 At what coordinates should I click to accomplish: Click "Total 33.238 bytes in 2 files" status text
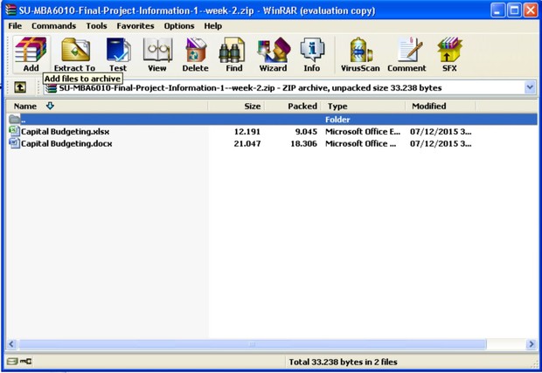(343, 362)
